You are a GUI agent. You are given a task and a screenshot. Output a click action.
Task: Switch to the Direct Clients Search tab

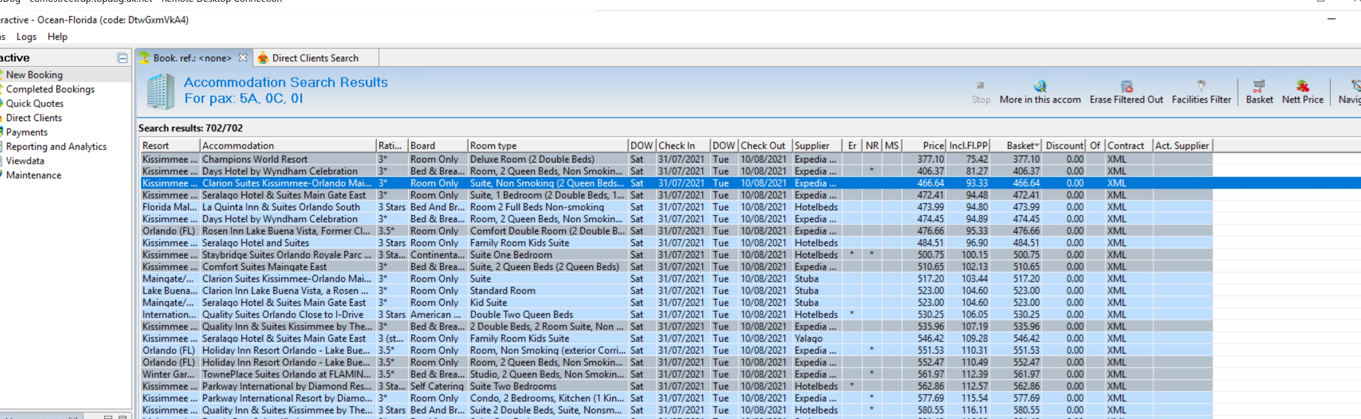[315, 58]
